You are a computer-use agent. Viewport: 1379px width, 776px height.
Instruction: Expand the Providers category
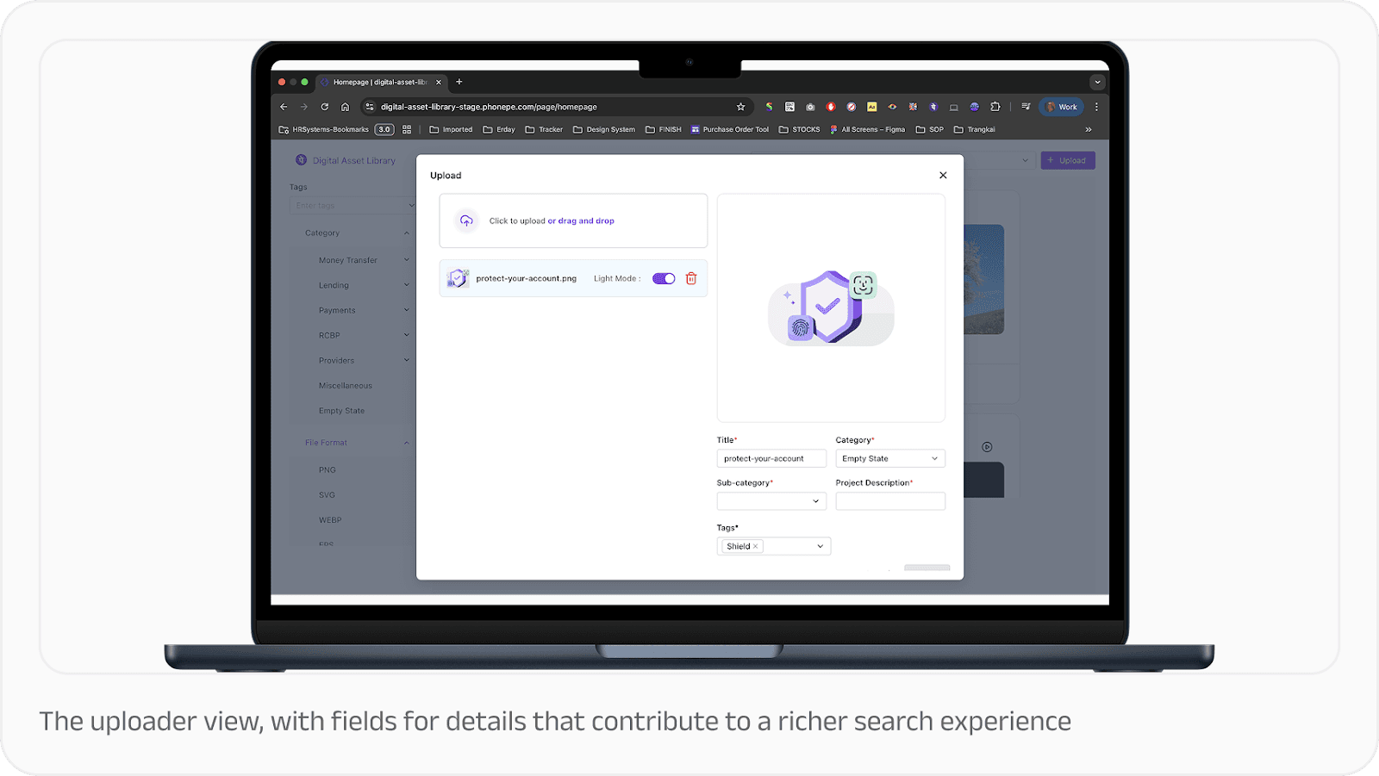(x=407, y=360)
